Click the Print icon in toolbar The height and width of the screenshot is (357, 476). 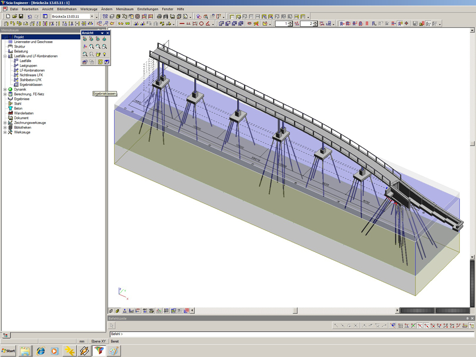[159, 16]
